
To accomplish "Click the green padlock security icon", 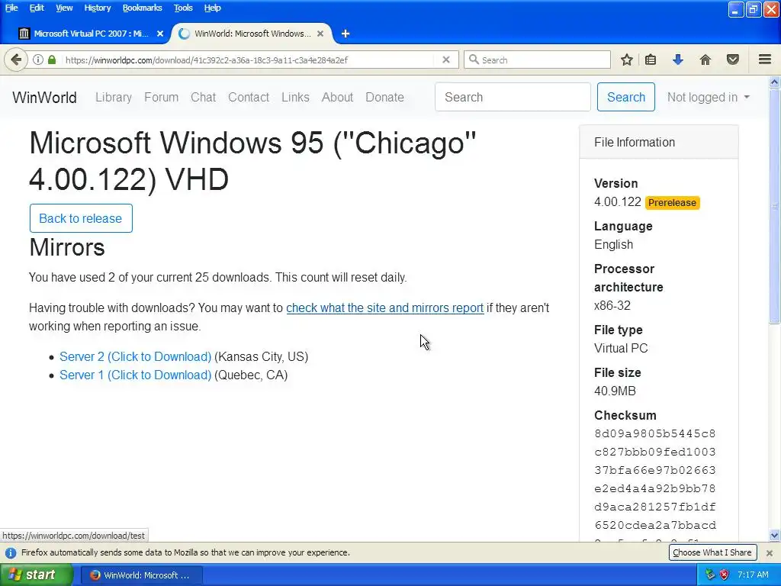I will pyautogui.click(x=52, y=60).
